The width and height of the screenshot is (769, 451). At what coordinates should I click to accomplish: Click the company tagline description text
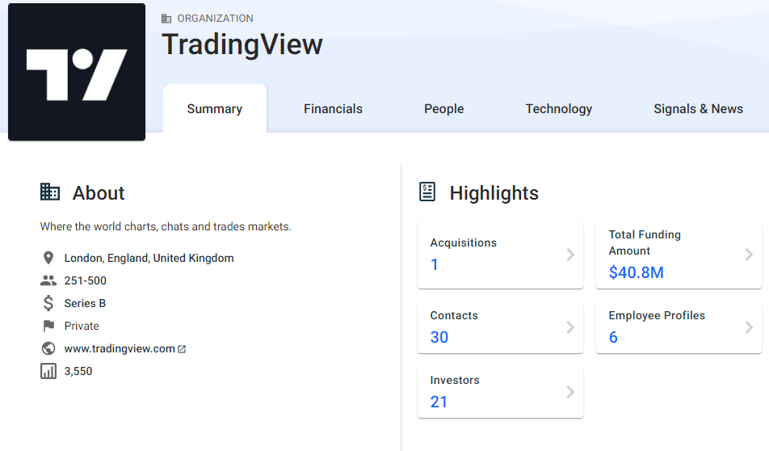(x=166, y=227)
